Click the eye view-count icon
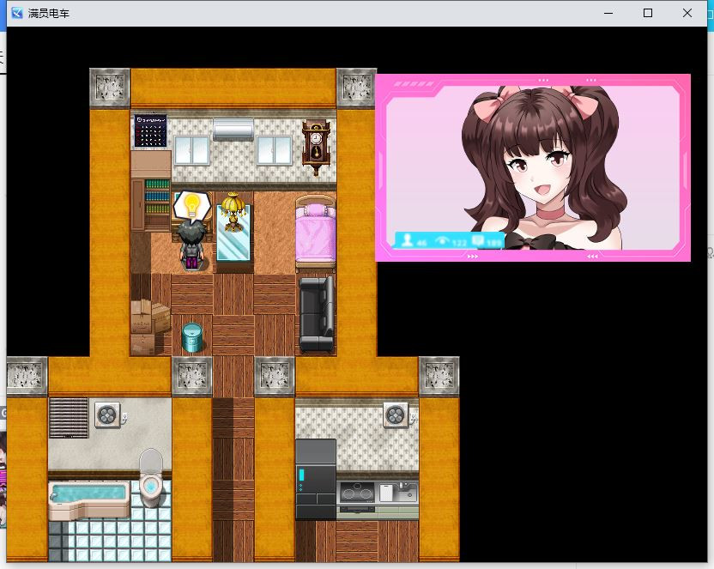 tap(442, 240)
